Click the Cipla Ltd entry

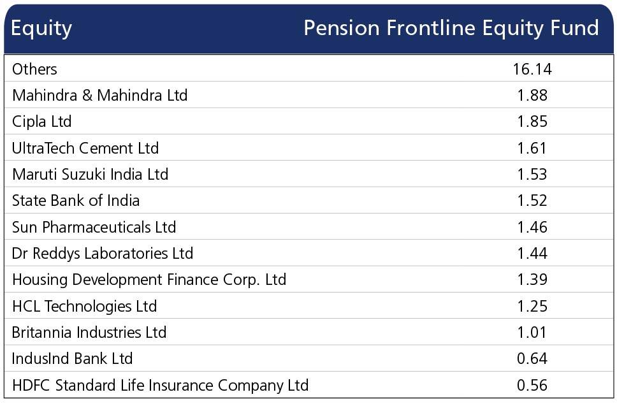(41, 122)
